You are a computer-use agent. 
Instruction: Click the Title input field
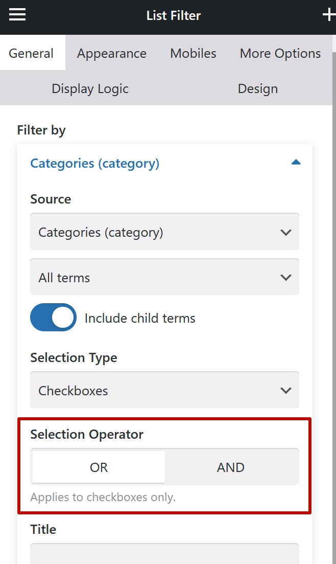click(164, 554)
